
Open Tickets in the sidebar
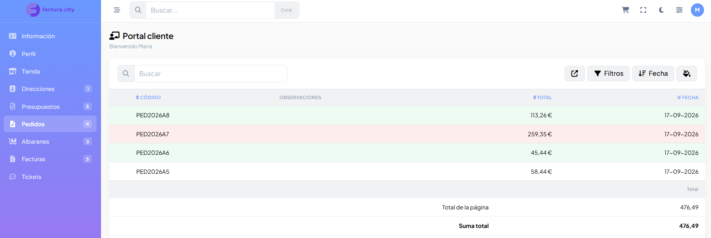(x=50, y=177)
